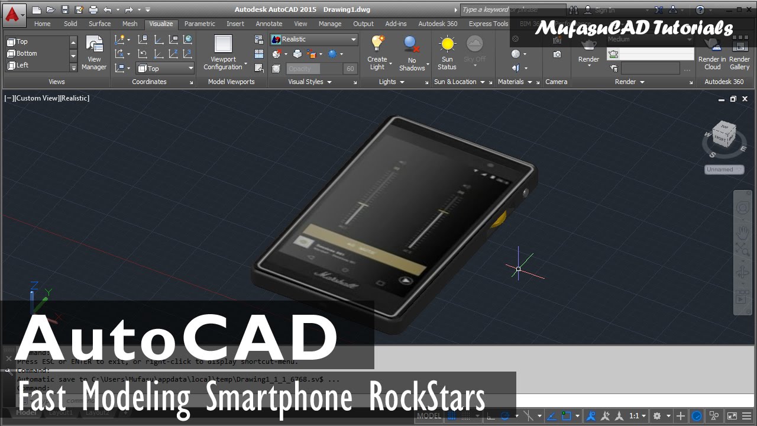This screenshot has width=757, height=426.
Task: Click the [Custom View] viewport label
Action: (x=37, y=98)
